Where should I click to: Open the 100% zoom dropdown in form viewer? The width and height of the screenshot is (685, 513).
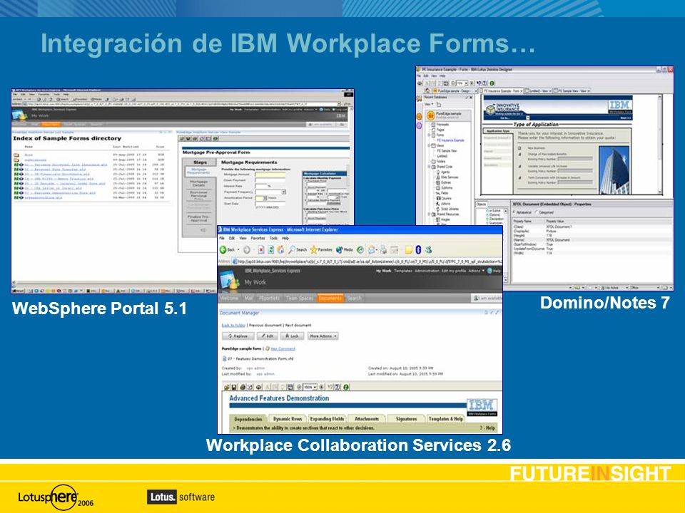pyautogui.click(x=315, y=387)
